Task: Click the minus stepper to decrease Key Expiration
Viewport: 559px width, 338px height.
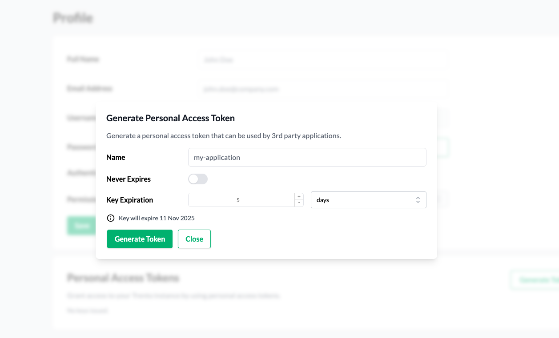Action: (299, 203)
